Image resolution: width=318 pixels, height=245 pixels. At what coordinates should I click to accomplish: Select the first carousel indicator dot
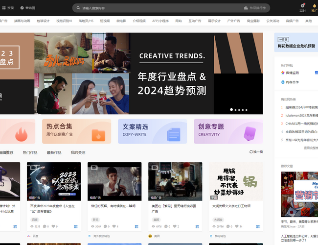(x=232, y=110)
